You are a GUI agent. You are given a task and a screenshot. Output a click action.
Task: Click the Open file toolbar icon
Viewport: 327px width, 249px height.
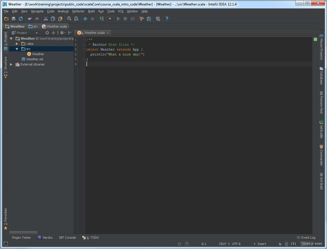tap(6, 19)
